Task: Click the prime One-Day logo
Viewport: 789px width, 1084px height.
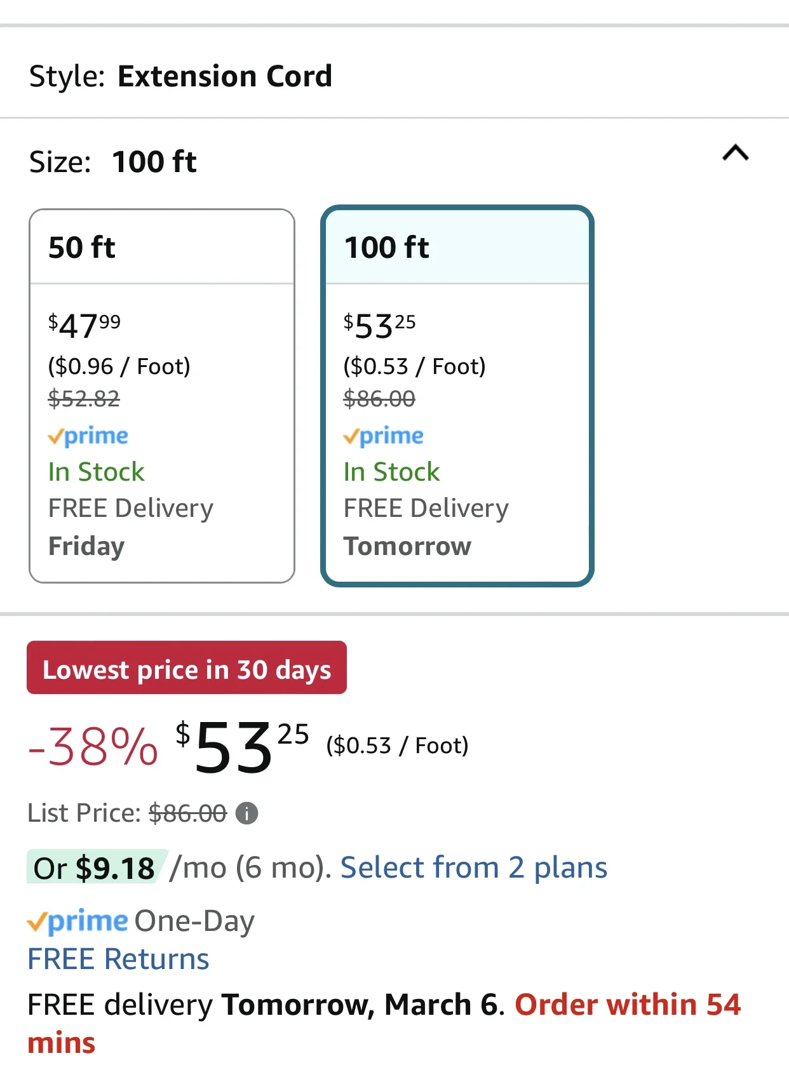Action: coord(78,921)
